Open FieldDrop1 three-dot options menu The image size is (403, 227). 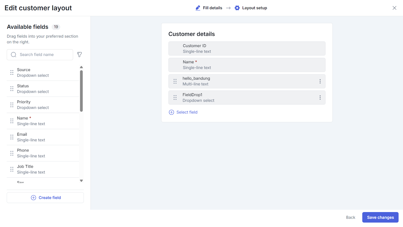click(320, 98)
